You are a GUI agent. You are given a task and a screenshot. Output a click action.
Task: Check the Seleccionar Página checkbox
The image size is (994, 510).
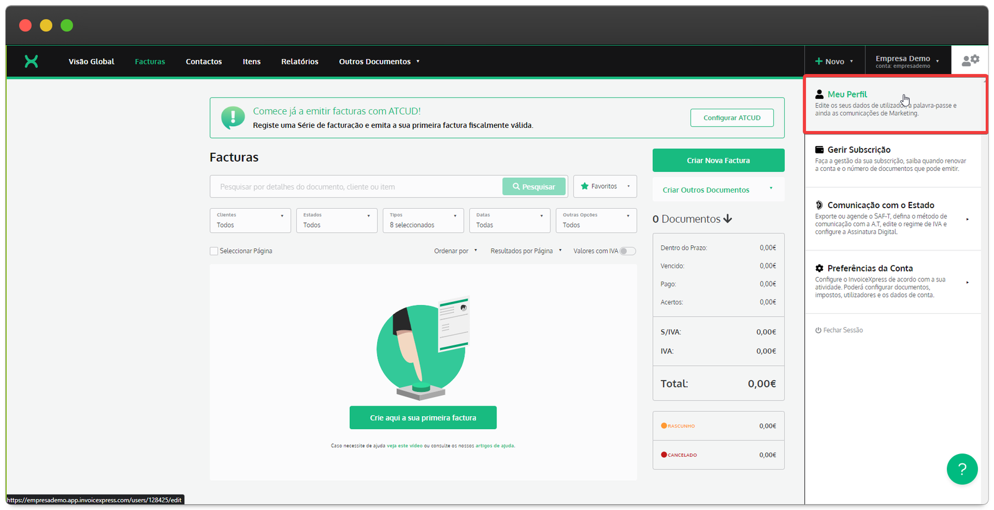click(x=214, y=251)
